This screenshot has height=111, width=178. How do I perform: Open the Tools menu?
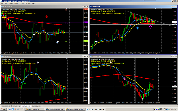tap(22, 3)
